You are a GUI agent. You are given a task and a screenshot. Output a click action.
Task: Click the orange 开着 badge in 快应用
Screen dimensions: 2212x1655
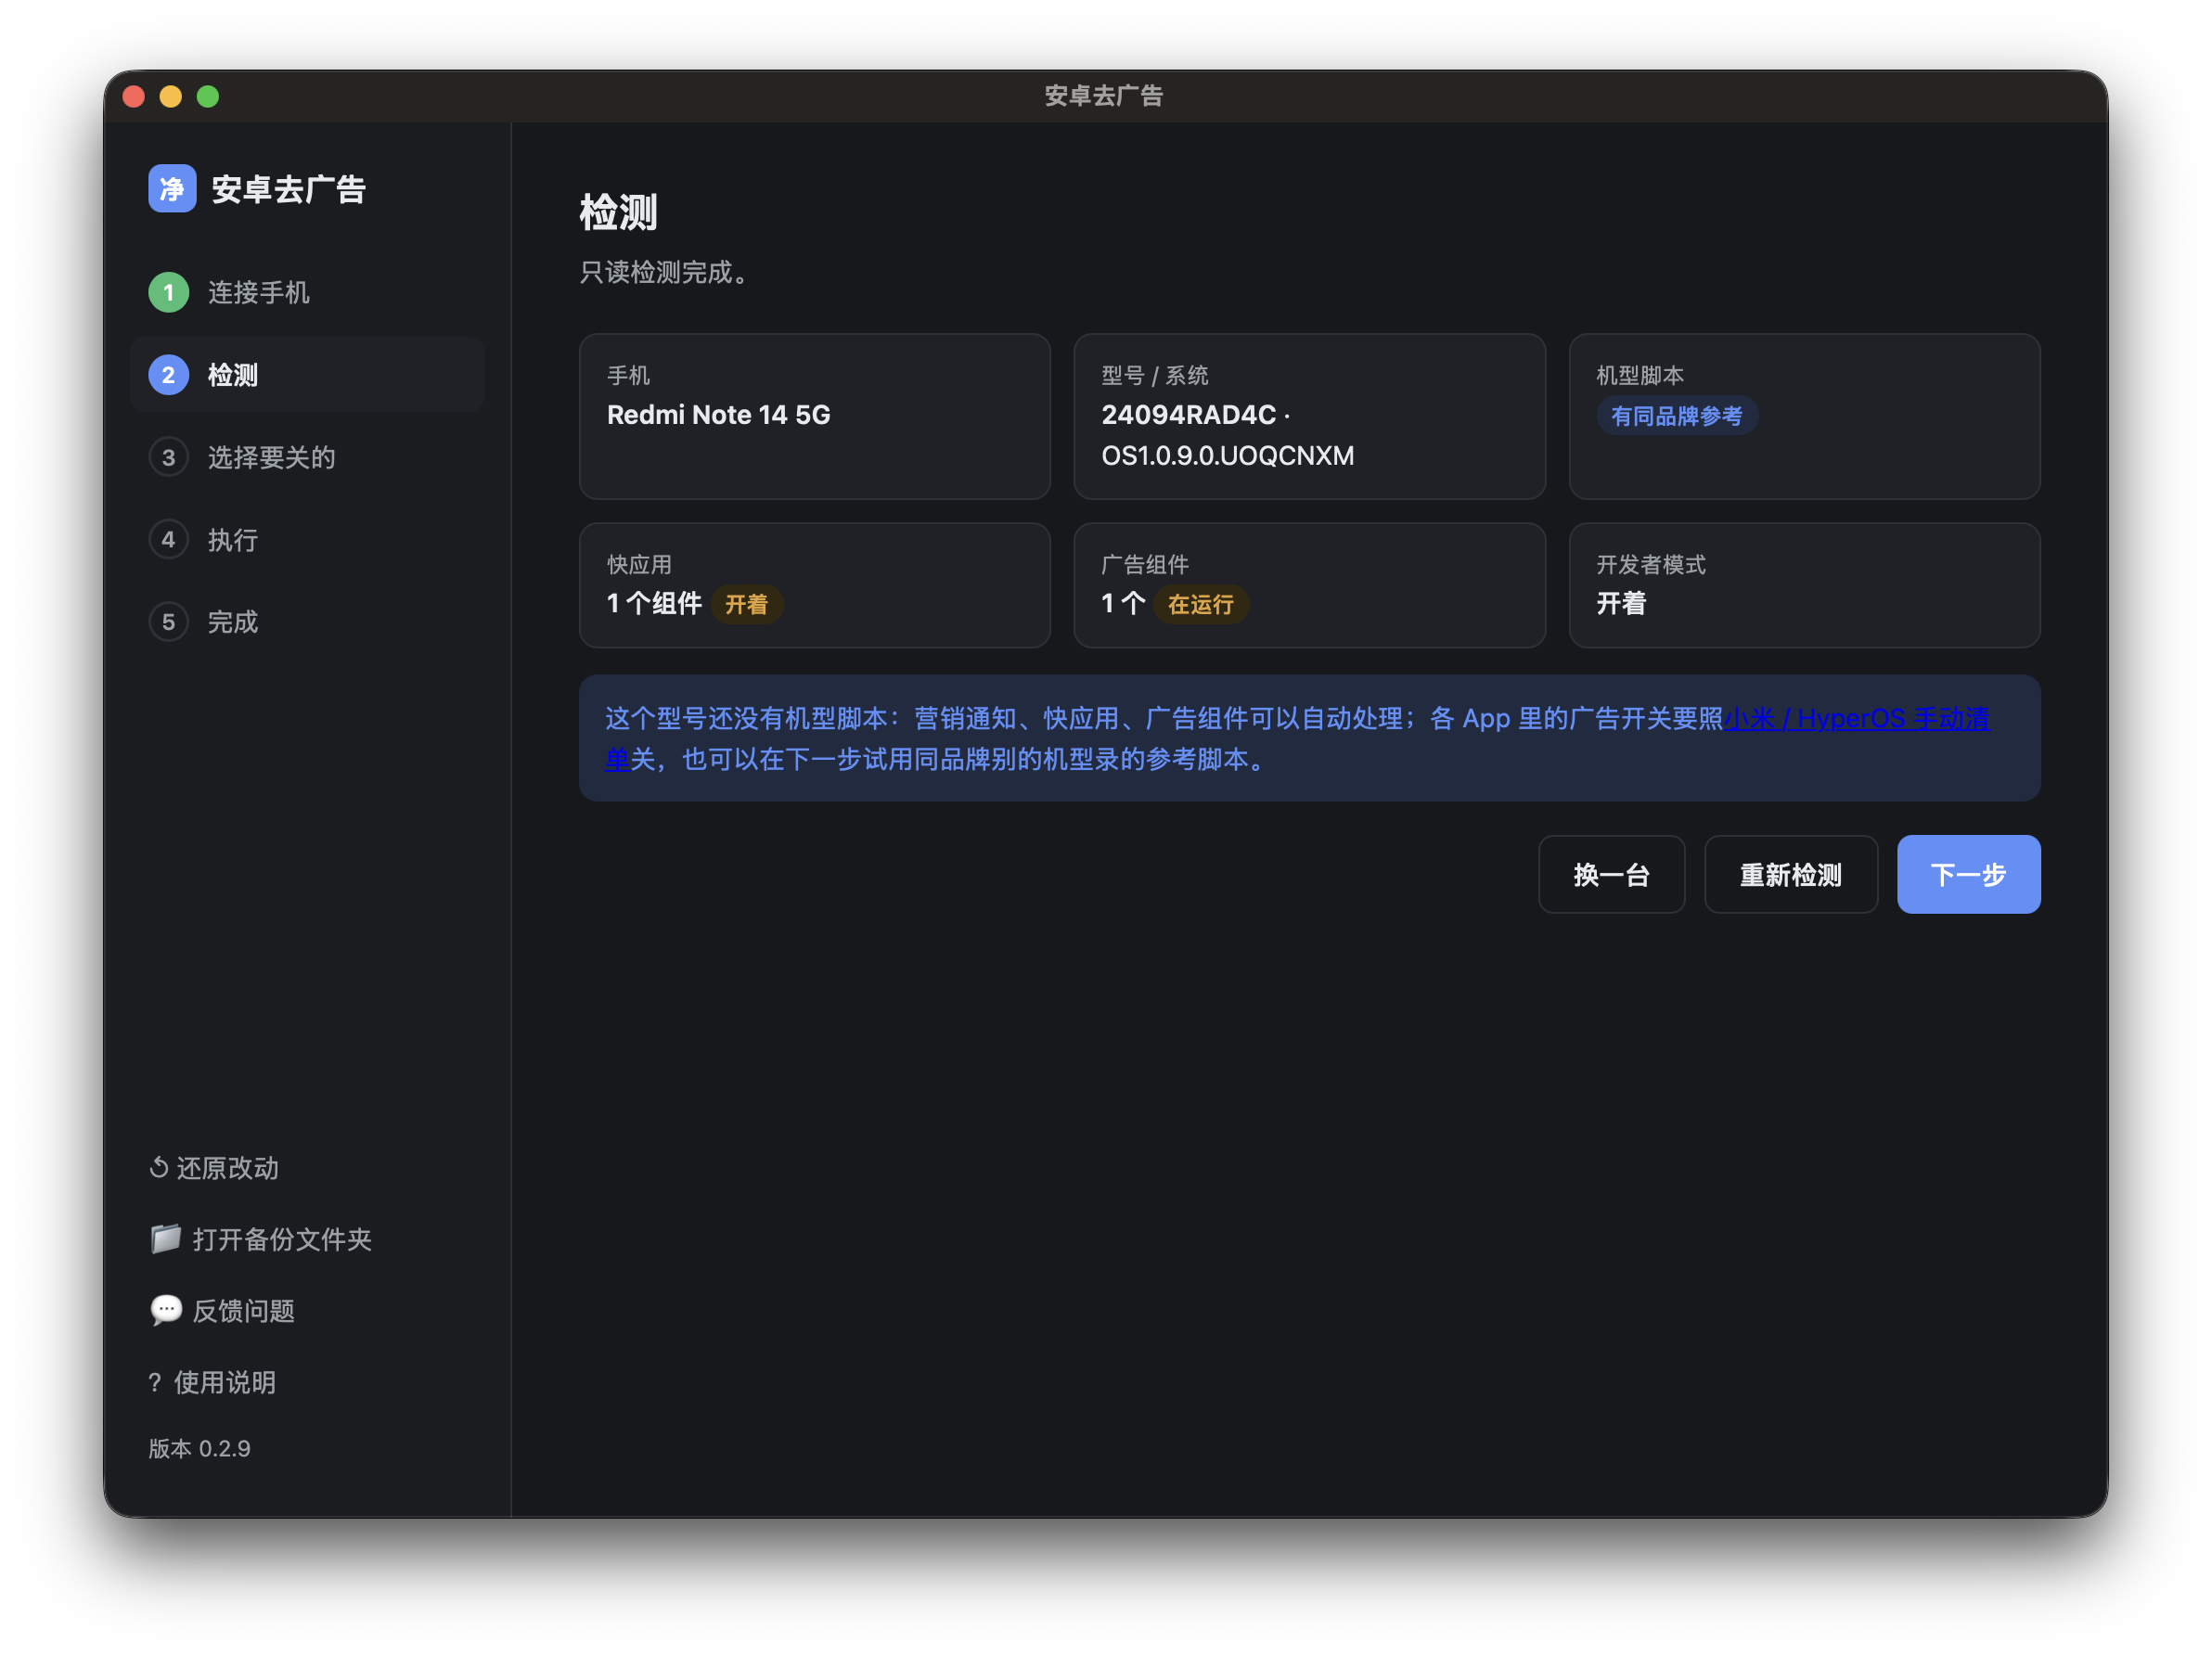click(x=746, y=605)
